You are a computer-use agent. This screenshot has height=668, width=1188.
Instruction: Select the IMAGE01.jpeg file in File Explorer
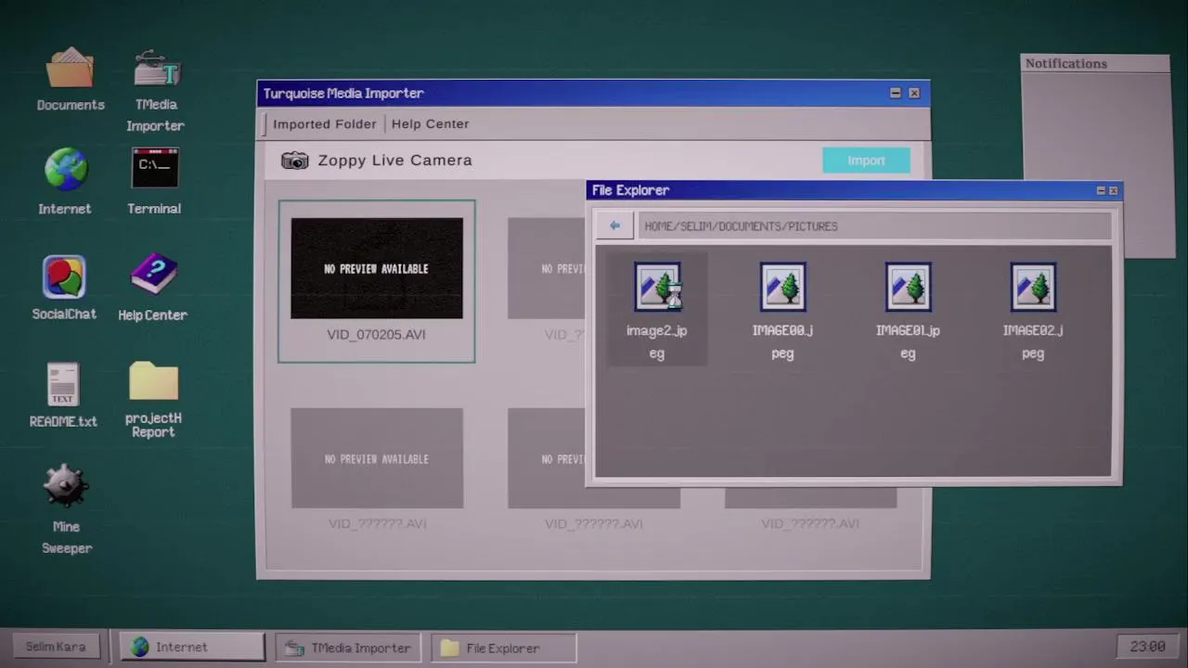[908, 310]
